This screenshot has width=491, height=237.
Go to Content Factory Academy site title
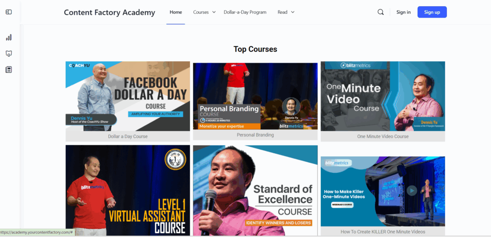109,12
